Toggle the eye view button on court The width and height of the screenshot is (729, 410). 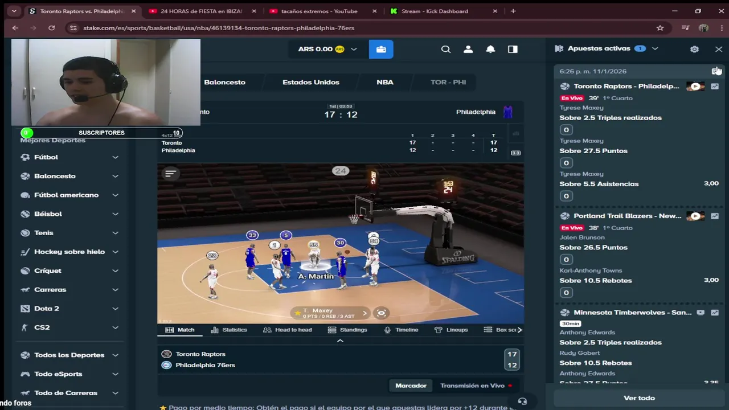tap(382, 313)
